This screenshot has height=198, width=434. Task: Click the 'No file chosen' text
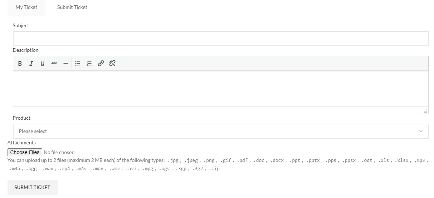pos(59,152)
